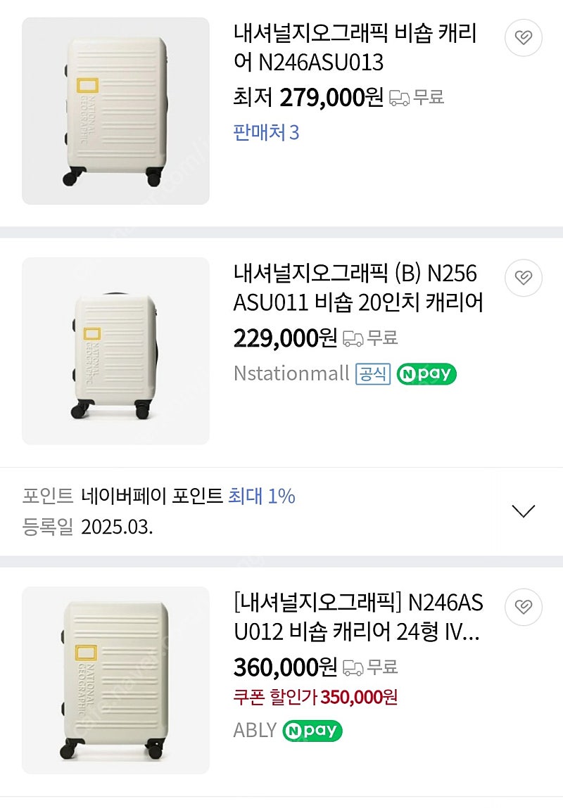Click the Npay badge next to Nstationmall

426,373
